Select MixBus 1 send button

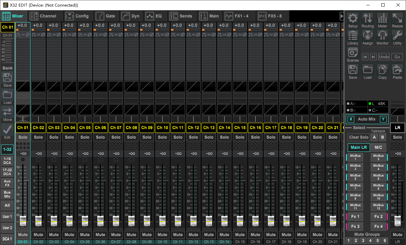click(355, 157)
